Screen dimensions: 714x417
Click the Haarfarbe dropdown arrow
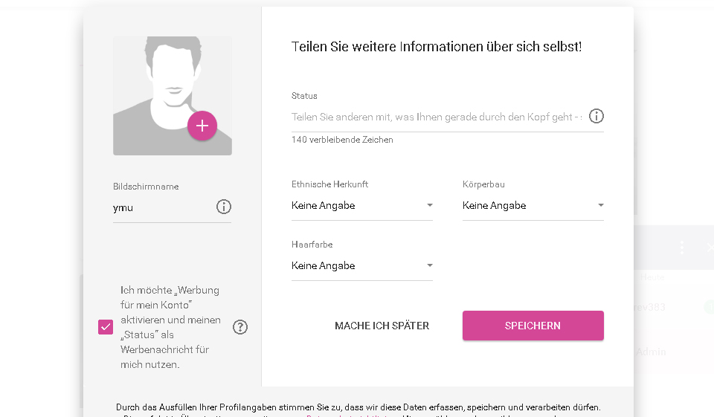click(x=429, y=265)
